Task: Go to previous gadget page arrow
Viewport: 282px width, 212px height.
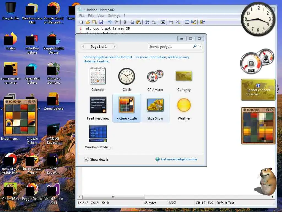Action: tap(83, 46)
